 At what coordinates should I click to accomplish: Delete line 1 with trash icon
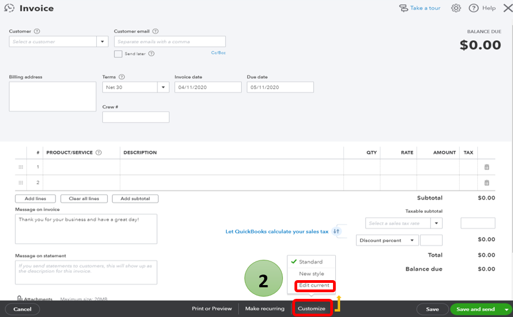487,167
